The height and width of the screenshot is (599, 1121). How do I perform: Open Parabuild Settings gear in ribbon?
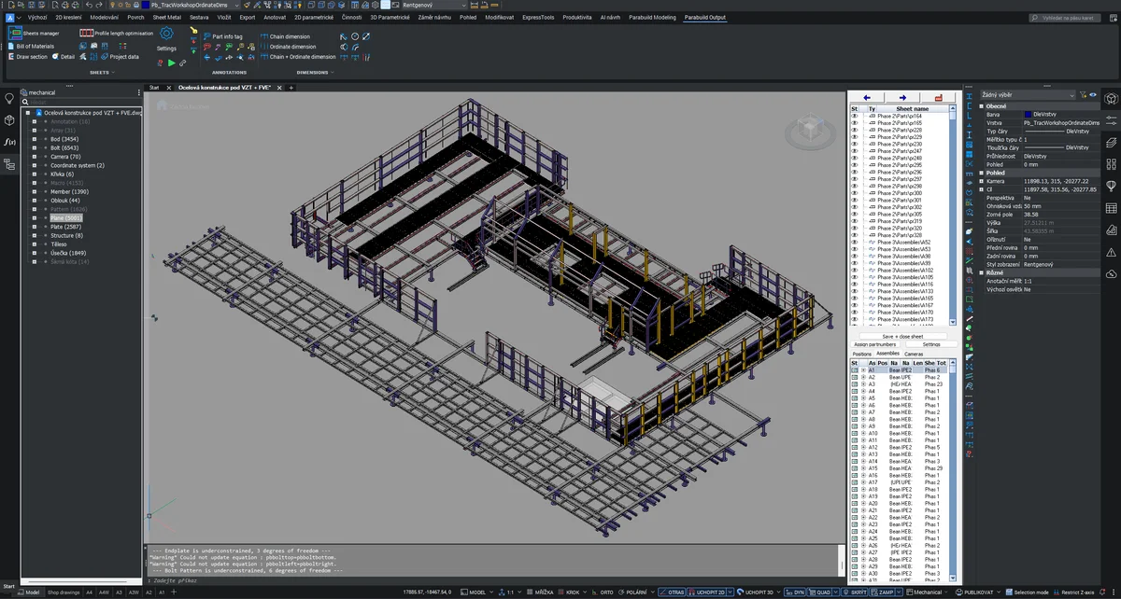166,35
